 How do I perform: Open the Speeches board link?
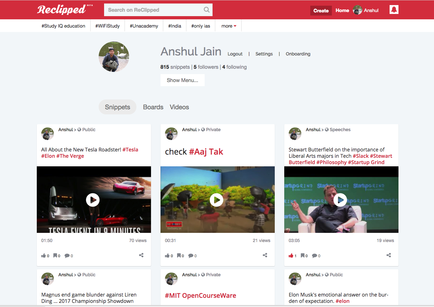pos(340,130)
